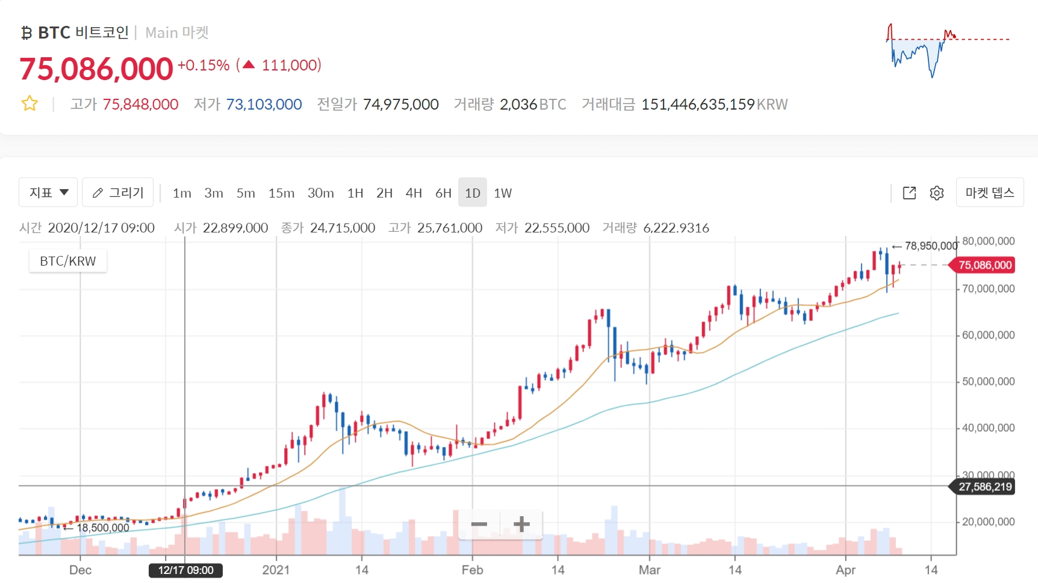Click the 80,000,000 price axis label
The width and height of the screenshot is (1038, 583).
click(988, 241)
